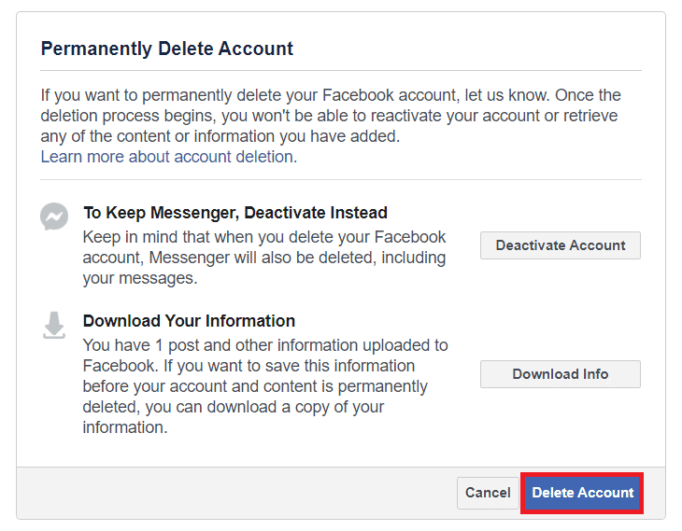Click the word 'information.' ending the download text
The width and height of the screenshot is (682, 531).
point(125,427)
